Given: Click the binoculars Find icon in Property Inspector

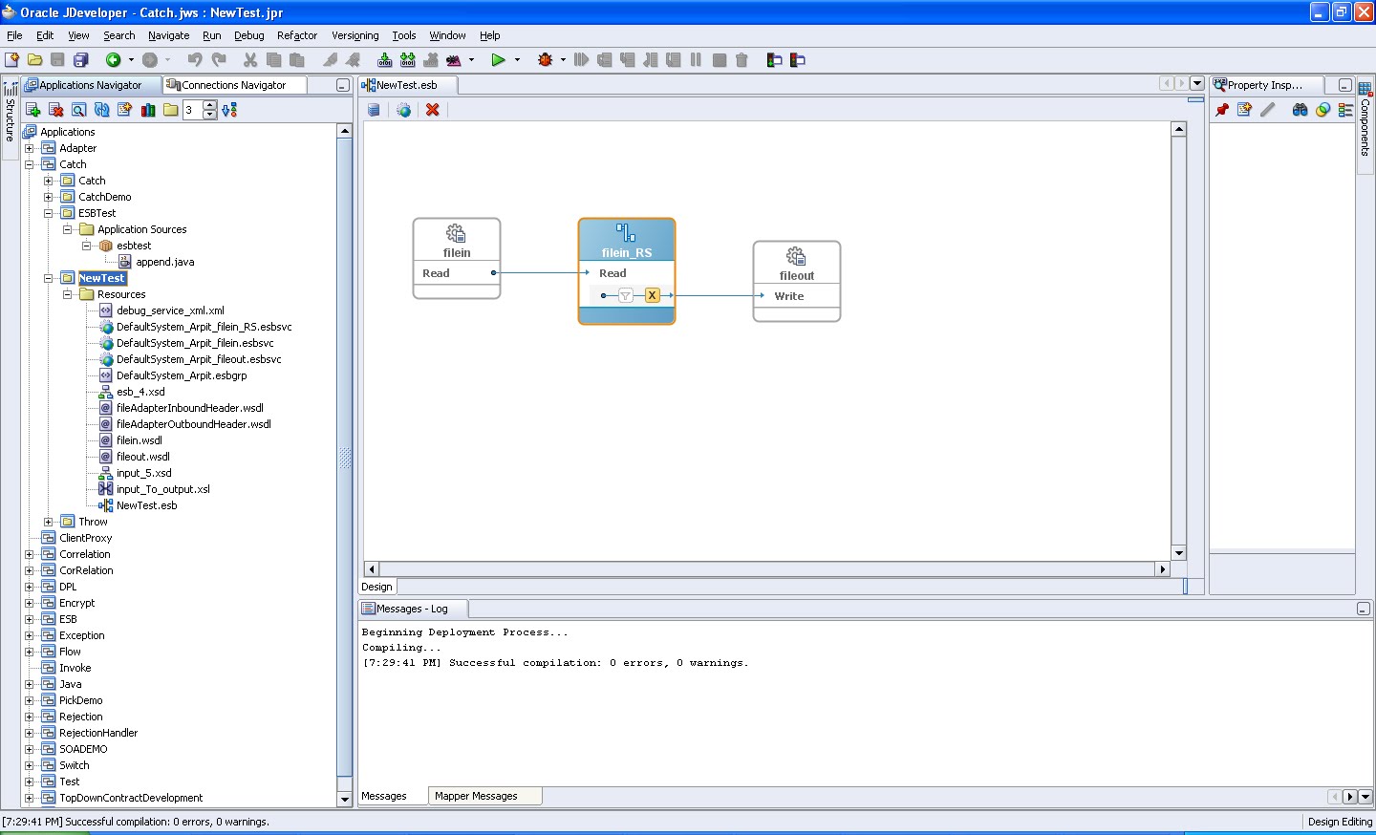Looking at the screenshot, I should pos(1300,110).
